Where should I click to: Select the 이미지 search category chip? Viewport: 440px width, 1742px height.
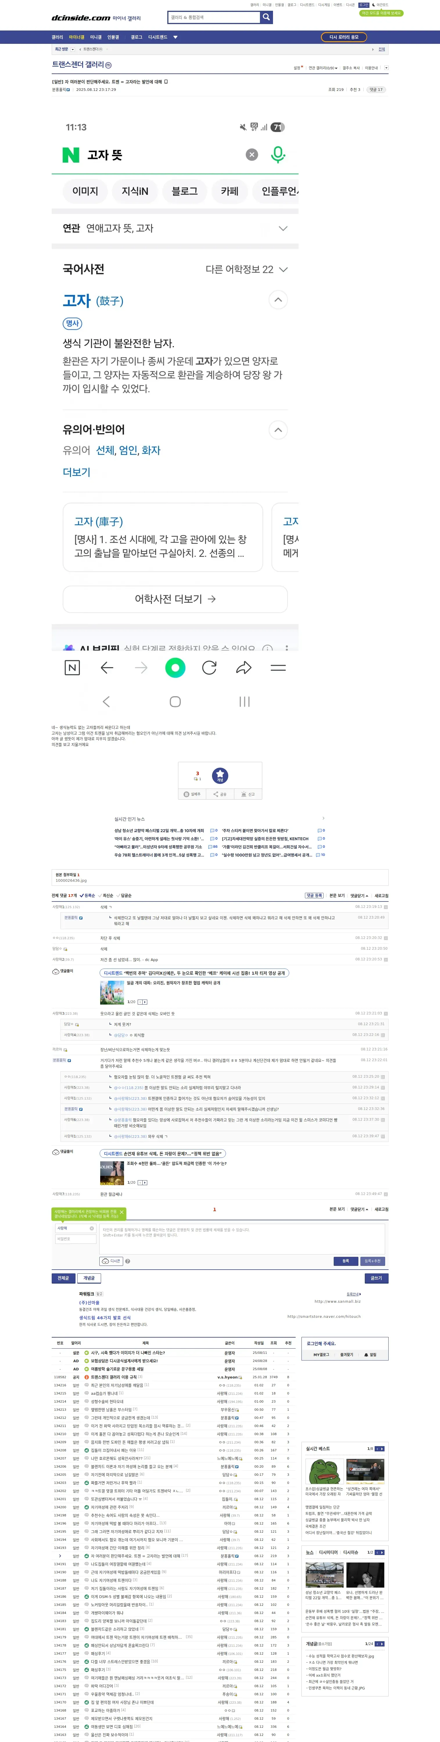tap(85, 191)
